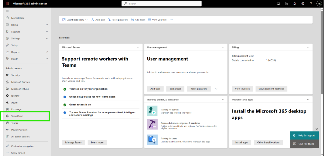
Task: Open Advanced deployment guides & assistance
Action: tap(180, 123)
